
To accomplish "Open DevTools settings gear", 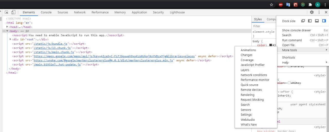I will pos(312,12).
